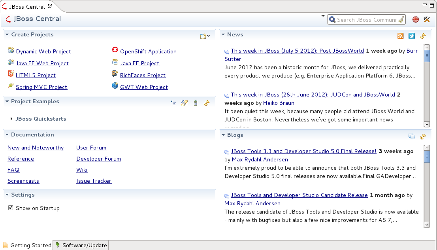Viewport: 437px width, 250px height.
Task: Click the RichFaces Project icon
Action: [115, 74]
